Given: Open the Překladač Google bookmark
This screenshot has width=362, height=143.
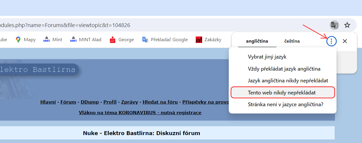Looking at the screenshot, I should click(165, 40).
